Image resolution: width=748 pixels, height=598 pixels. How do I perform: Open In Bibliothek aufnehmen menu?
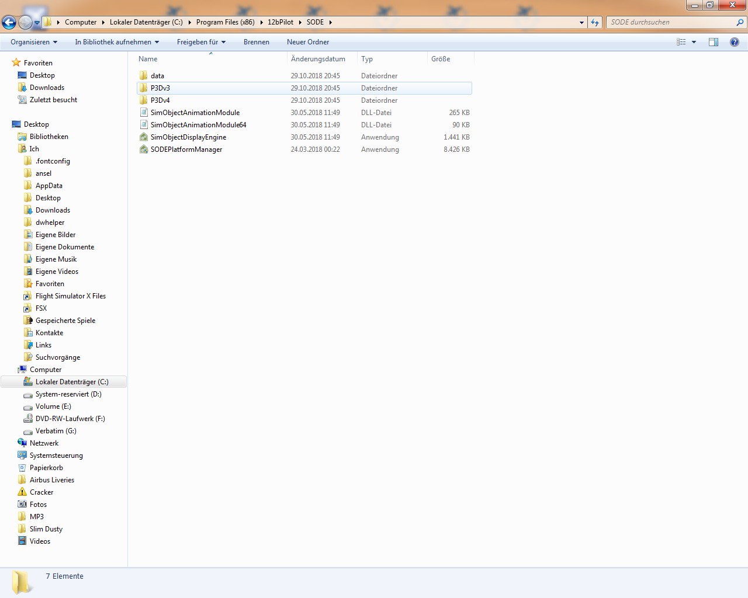point(117,42)
